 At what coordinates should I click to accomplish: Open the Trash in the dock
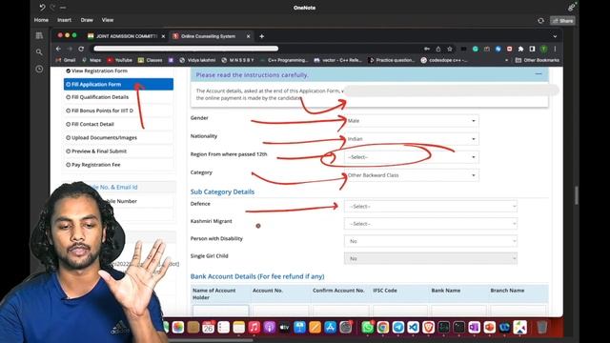(541, 327)
